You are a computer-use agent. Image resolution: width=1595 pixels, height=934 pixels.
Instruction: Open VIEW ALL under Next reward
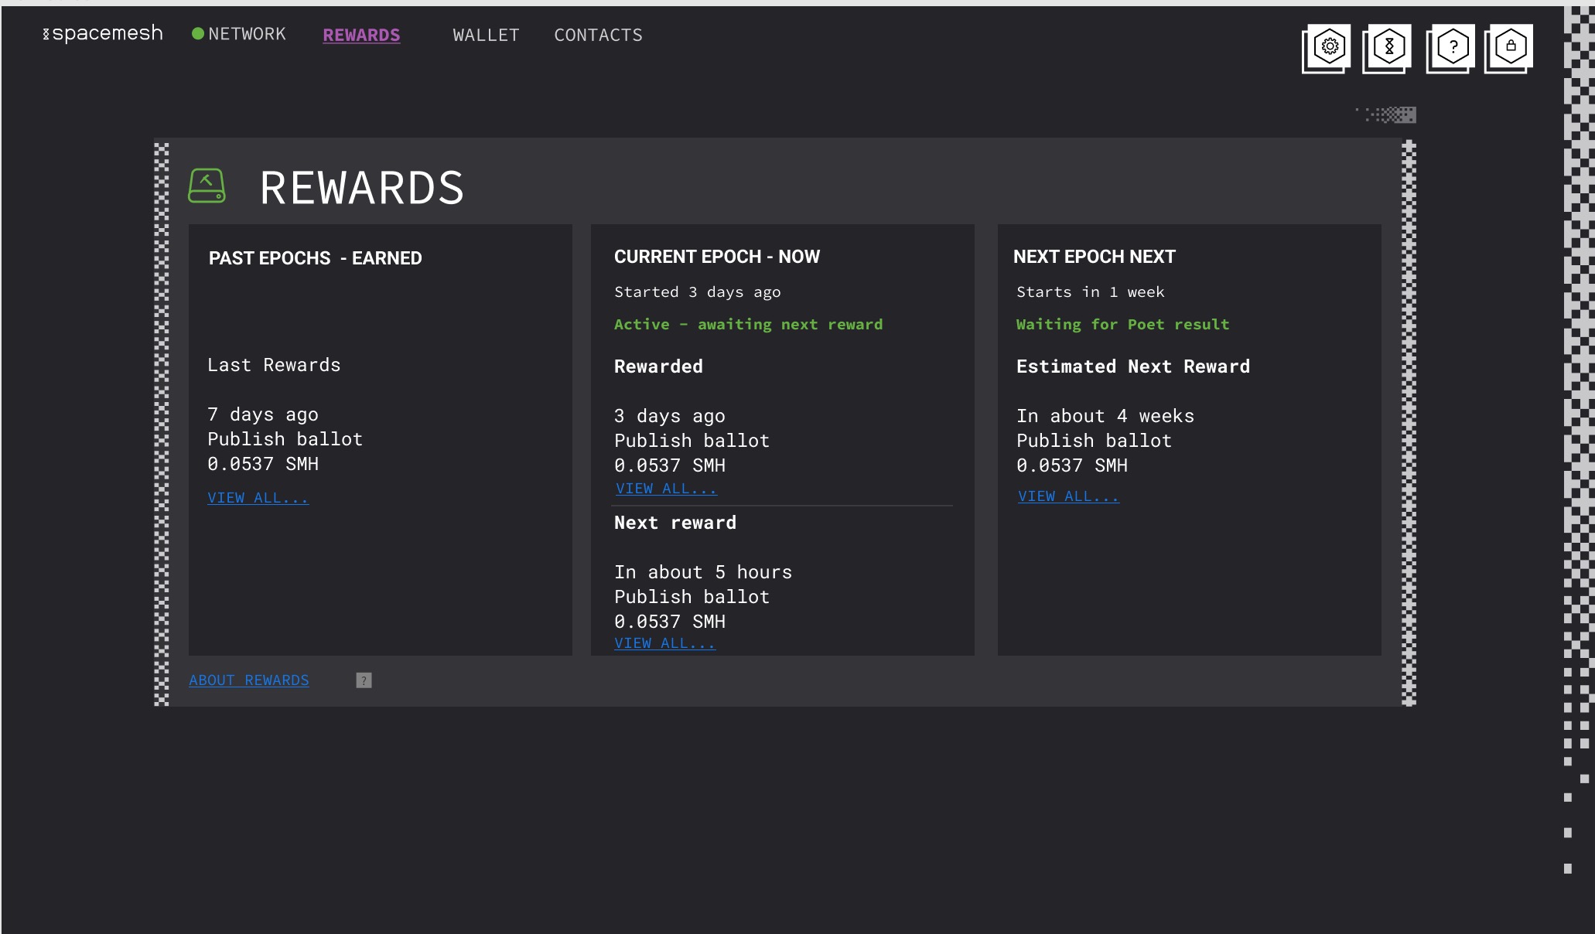pyautogui.click(x=665, y=643)
